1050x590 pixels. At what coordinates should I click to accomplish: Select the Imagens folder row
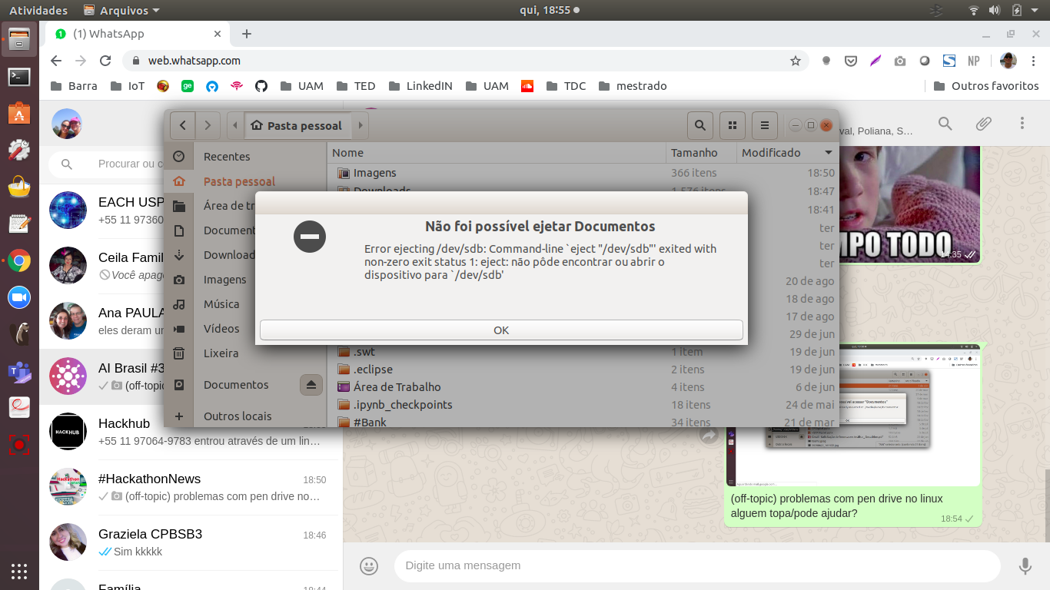[x=584, y=174]
